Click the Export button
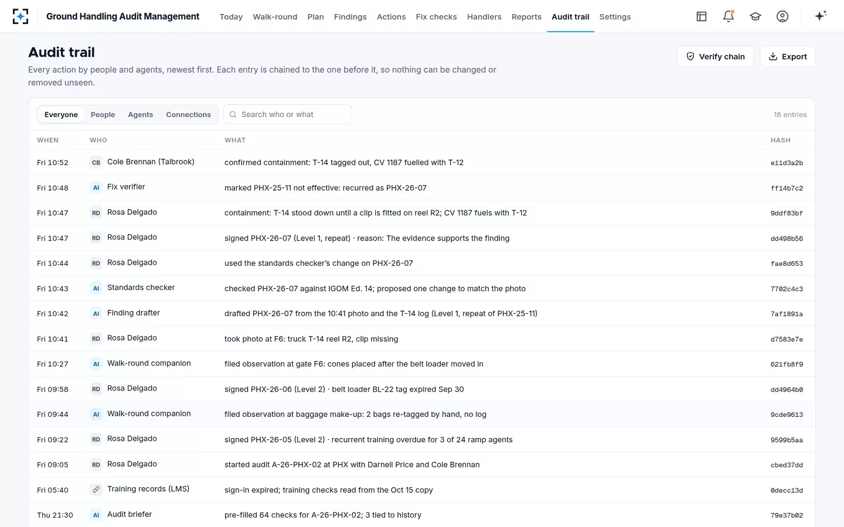844x527 pixels. point(788,56)
